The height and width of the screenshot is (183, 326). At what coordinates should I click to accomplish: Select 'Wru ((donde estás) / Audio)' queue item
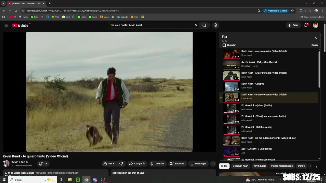269,119
